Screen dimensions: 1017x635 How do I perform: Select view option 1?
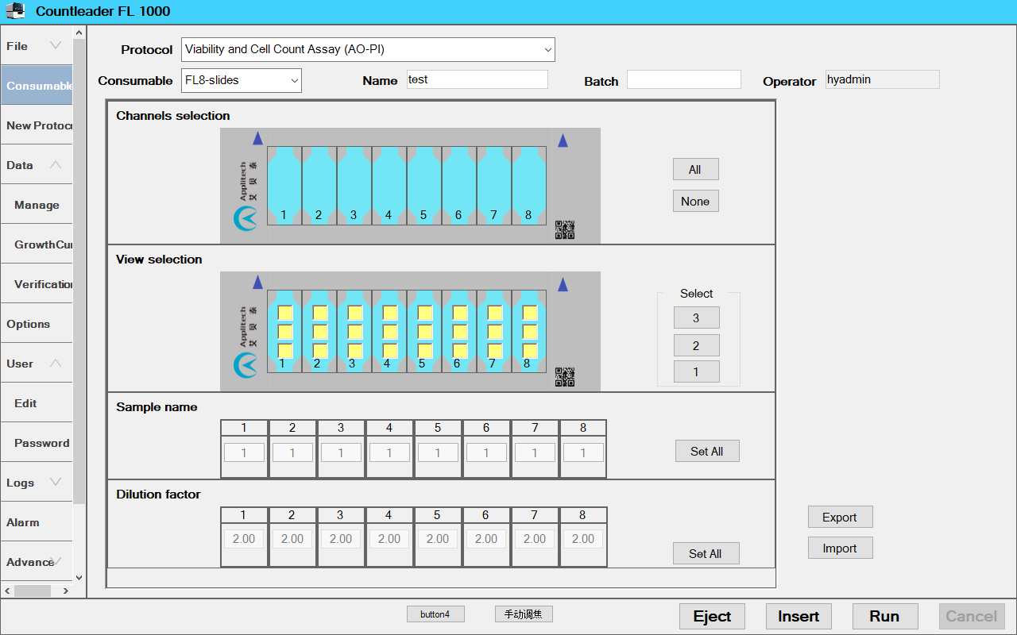(x=697, y=371)
